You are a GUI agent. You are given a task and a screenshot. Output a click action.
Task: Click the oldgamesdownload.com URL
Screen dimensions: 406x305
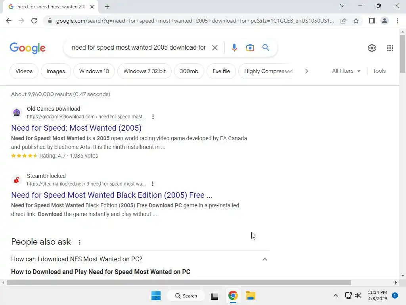click(x=86, y=117)
